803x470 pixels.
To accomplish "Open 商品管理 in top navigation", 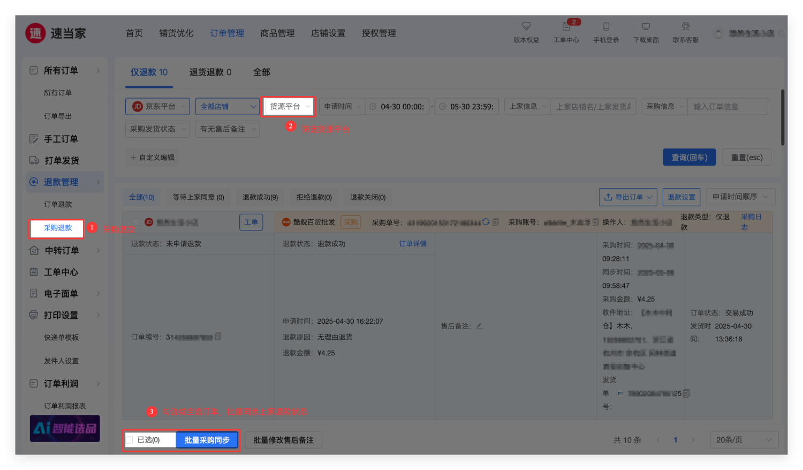I will coord(277,33).
